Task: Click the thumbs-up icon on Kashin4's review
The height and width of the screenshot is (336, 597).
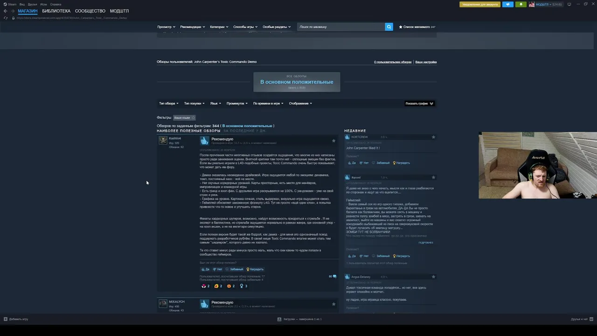Action: tap(204, 140)
